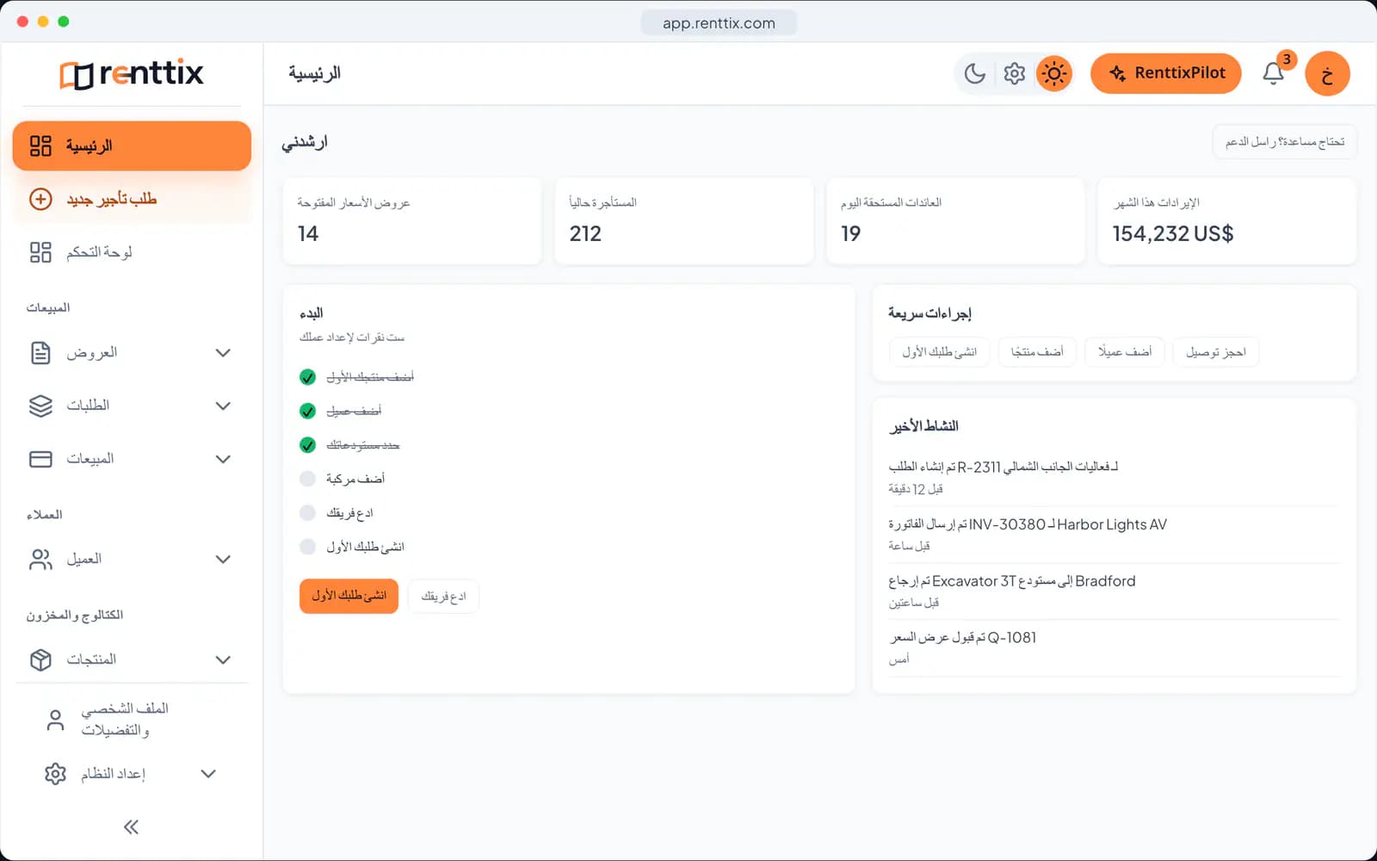Open طلب تأجير جديد menu item

[x=132, y=199]
